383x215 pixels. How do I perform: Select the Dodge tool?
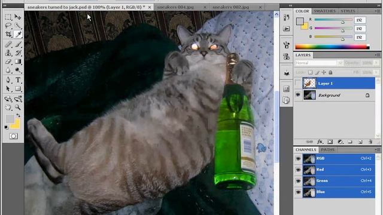(x=18, y=70)
